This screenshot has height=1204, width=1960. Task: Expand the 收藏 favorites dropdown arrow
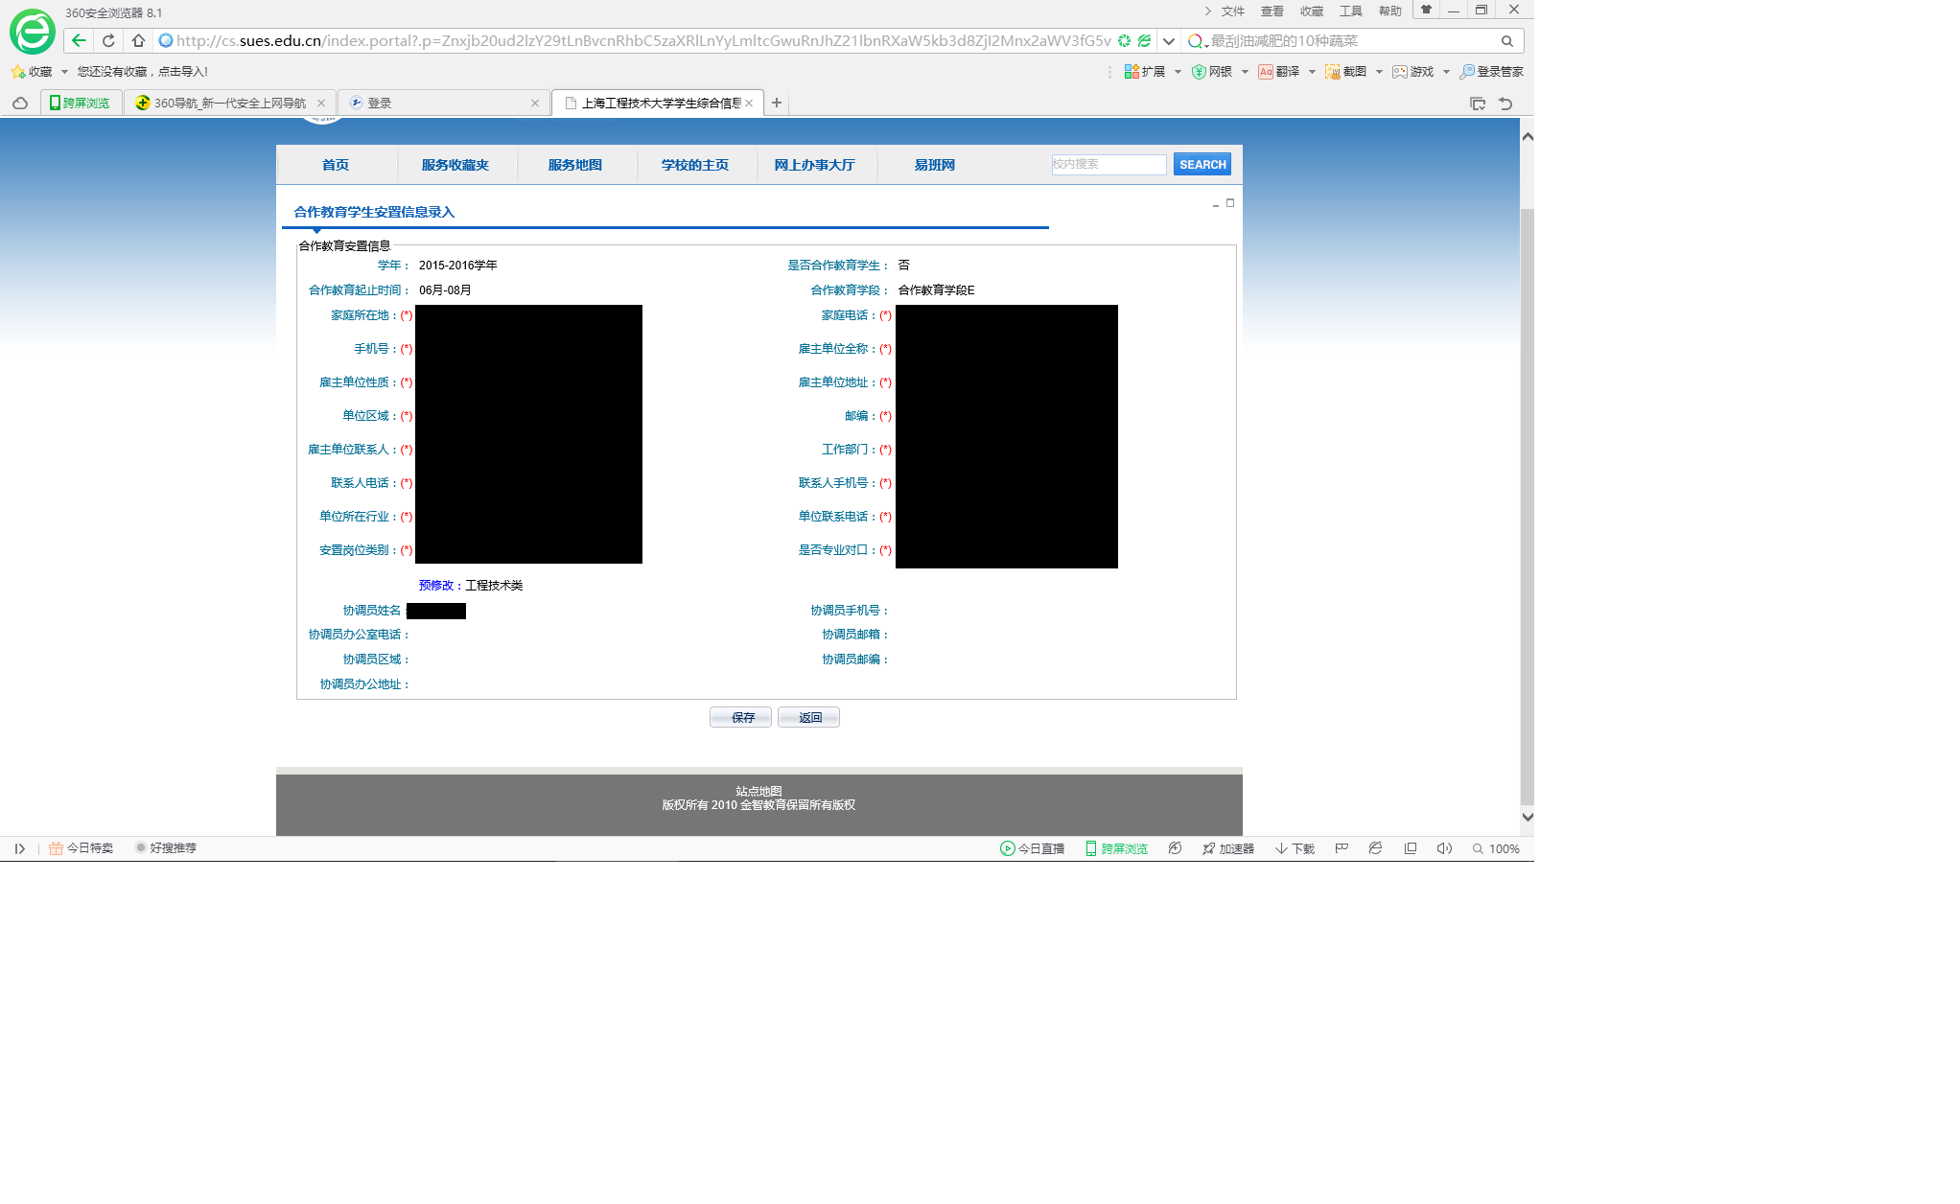pos(64,72)
